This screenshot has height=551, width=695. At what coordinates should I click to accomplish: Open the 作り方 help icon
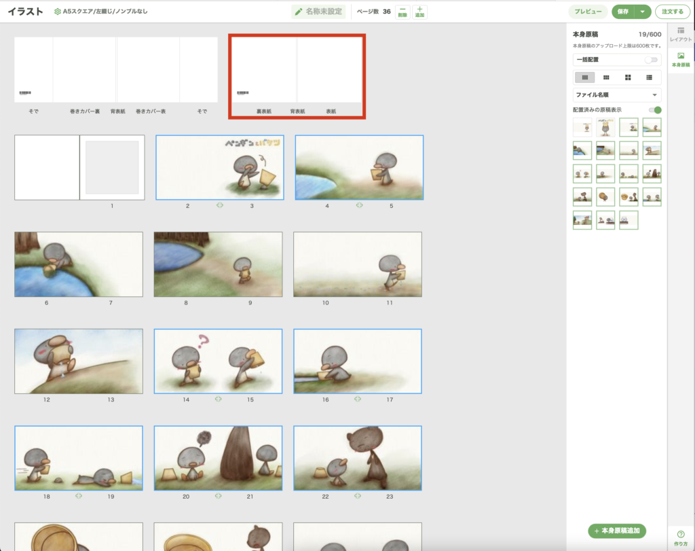coord(681,537)
